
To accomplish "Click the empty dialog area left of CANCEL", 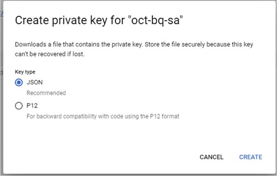I will (x=111, y=157).
